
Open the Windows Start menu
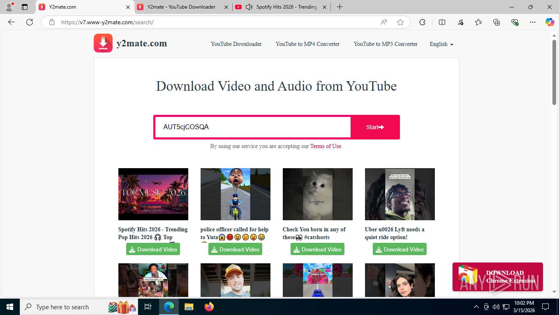tap(9, 307)
